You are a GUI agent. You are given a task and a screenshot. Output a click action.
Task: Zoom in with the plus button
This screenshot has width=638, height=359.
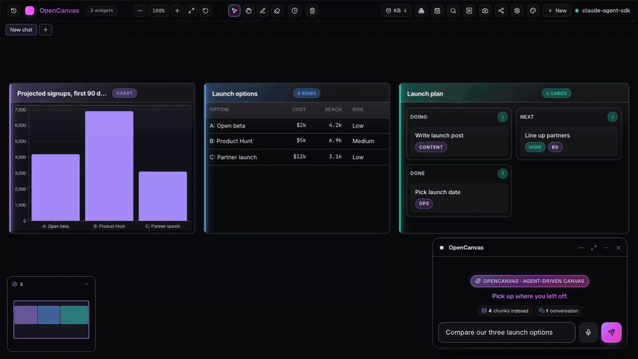(x=177, y=11)
